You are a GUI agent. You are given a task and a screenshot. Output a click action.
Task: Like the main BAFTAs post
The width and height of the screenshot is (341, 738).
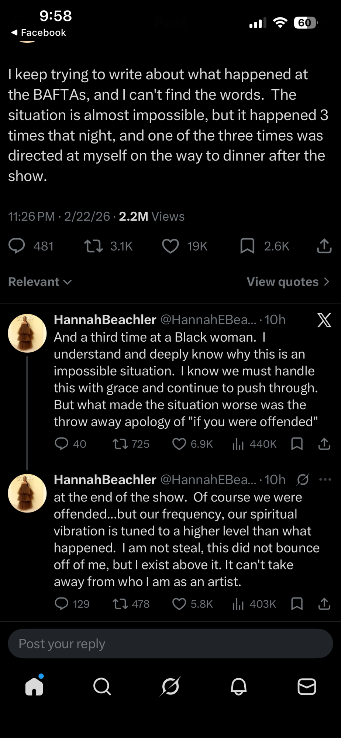(170, 246)
